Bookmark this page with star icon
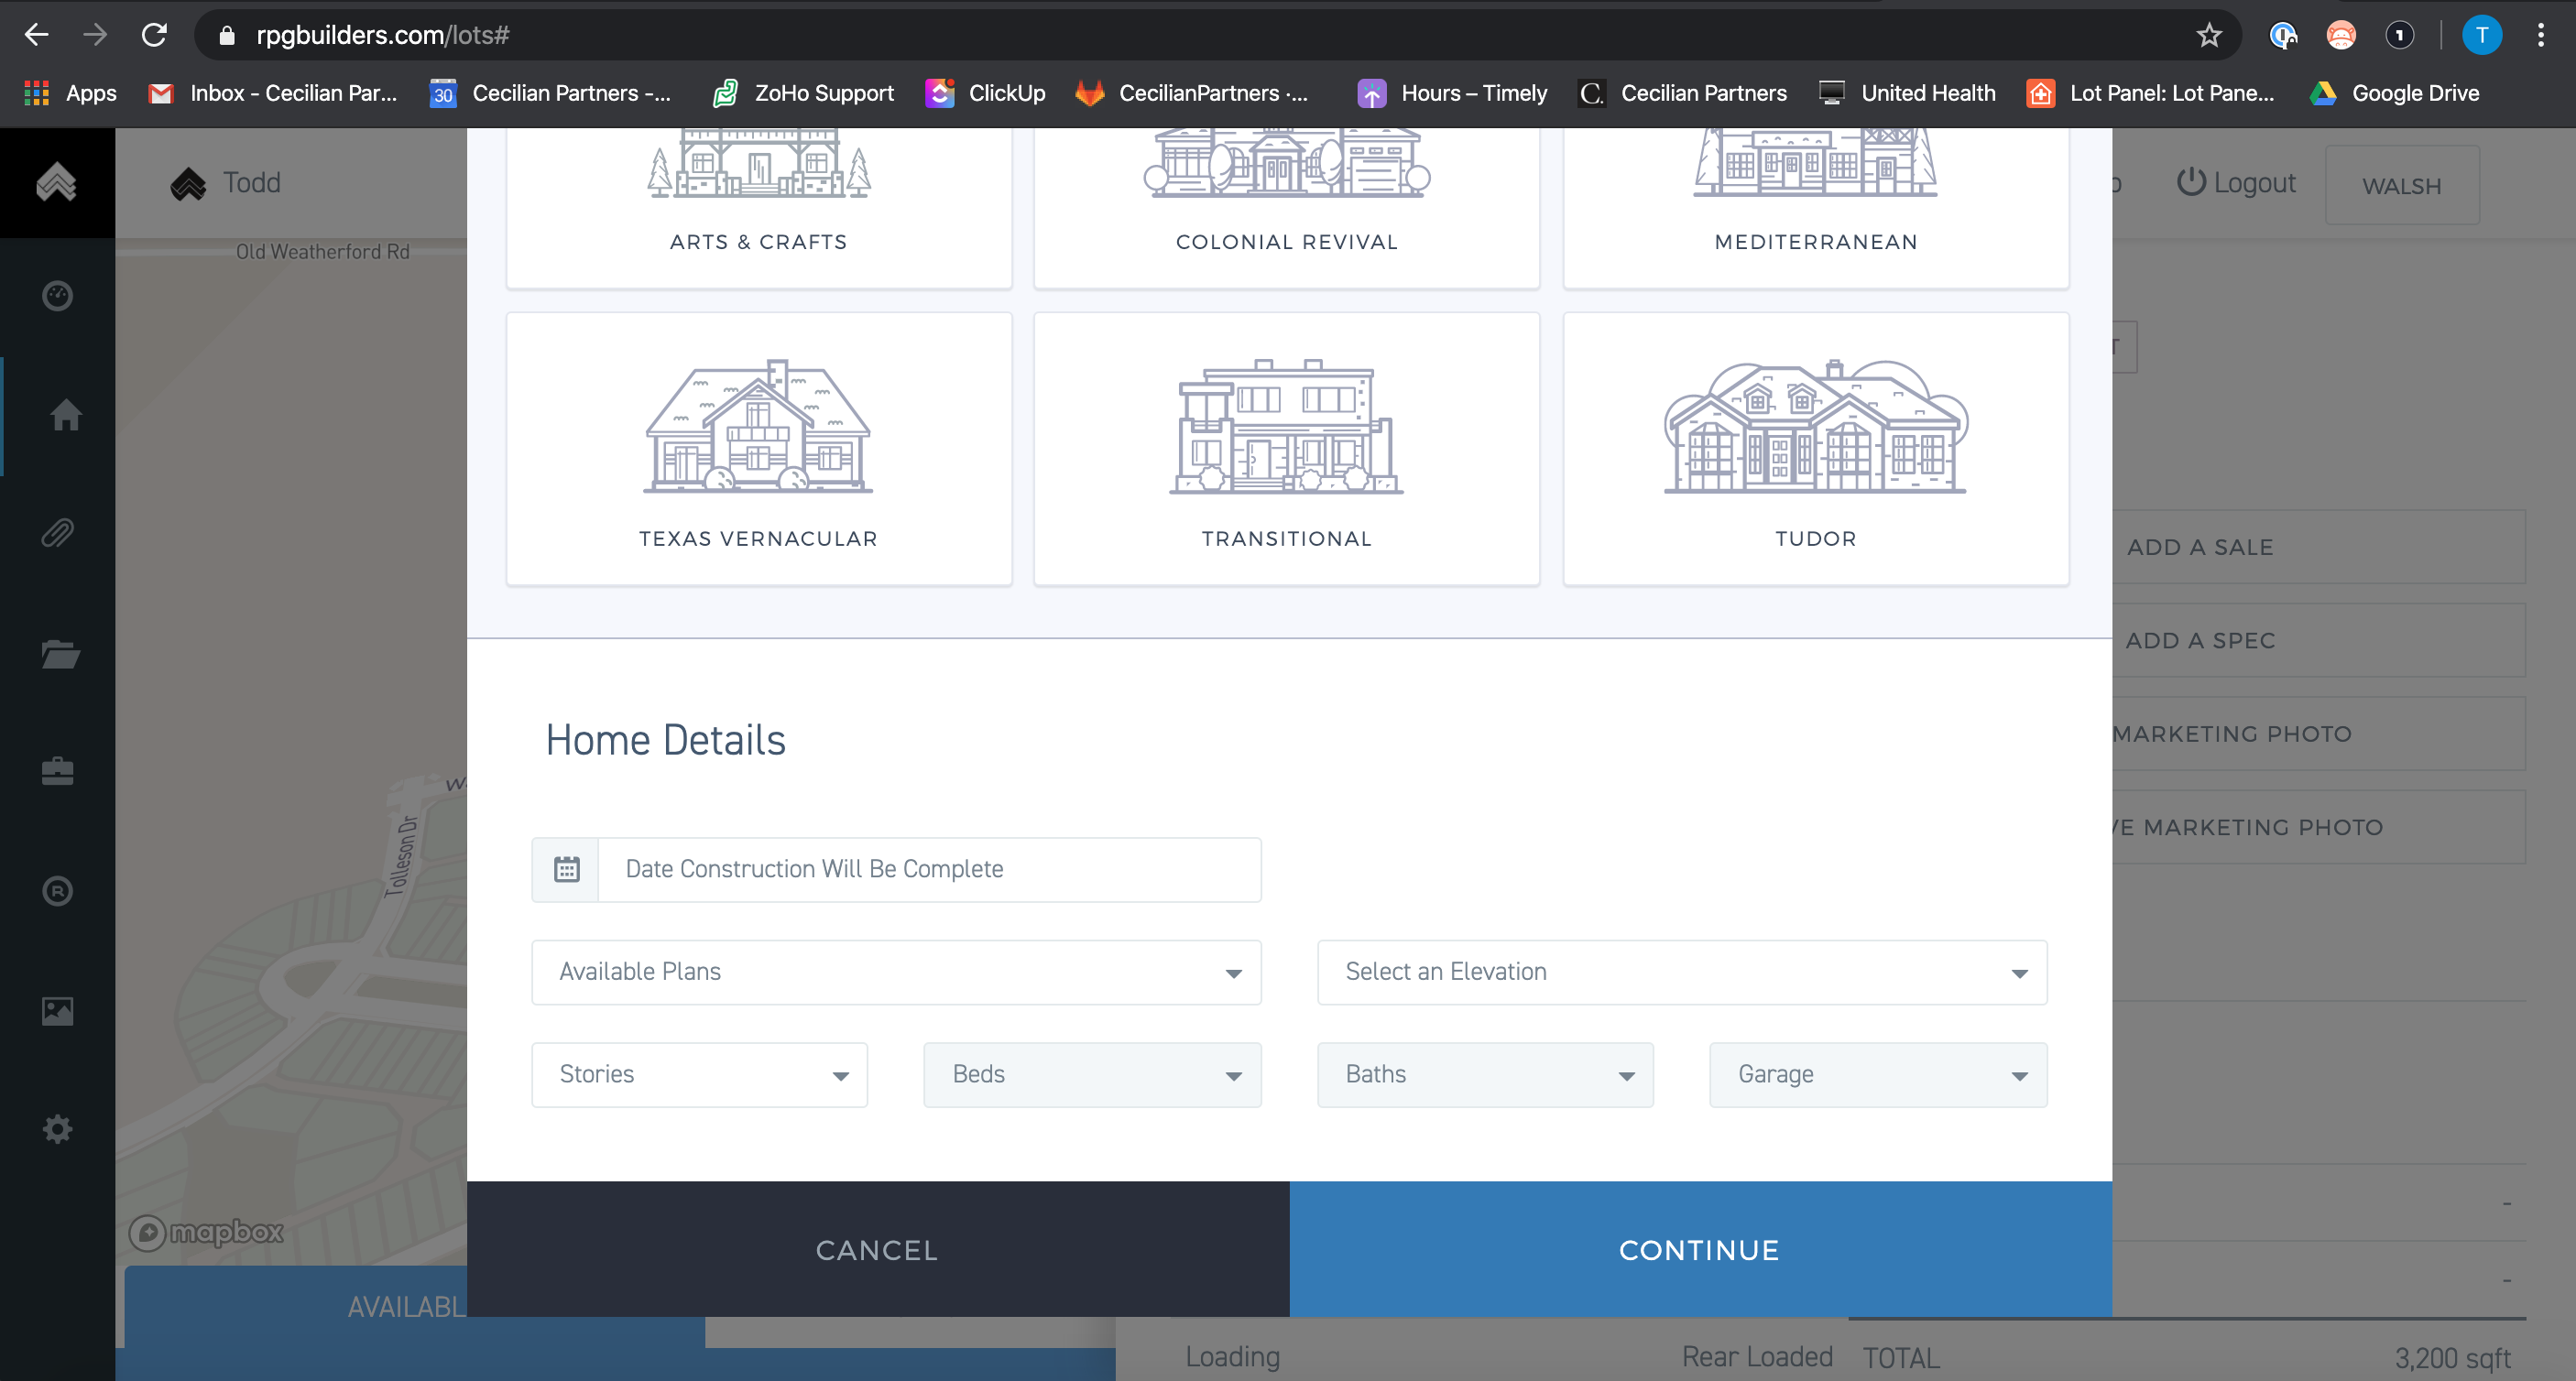Viewport: 2576px width, 1381px height. point(2208,36)
